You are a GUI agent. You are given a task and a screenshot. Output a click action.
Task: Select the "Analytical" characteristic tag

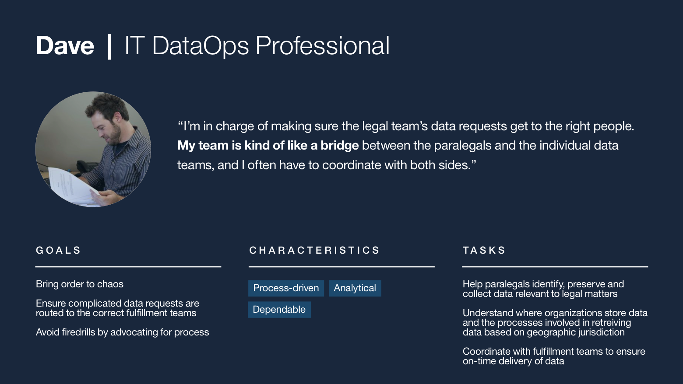pos(355,288)
